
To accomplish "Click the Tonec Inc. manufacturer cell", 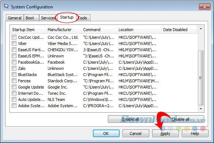I will click(x=57, y=93).
